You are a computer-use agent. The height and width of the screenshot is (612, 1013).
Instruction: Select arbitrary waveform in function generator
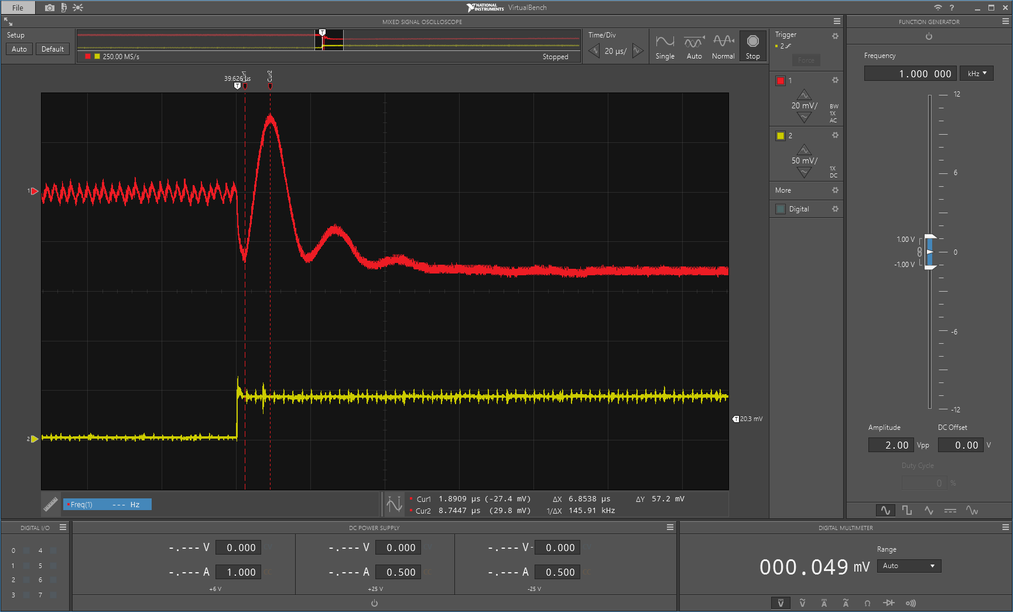pyautogui.click(x=972, y=510)
